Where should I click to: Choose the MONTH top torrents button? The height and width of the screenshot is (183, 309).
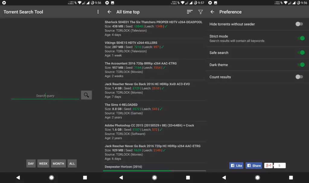(x=58, y=163)
